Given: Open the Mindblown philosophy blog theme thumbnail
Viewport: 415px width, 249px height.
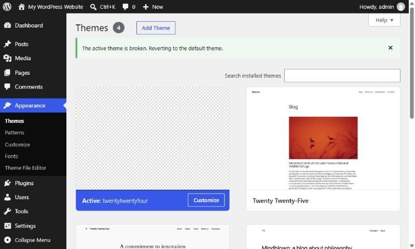Looking at the screenshot, I should pyautogui.click(x=323, y=237).
